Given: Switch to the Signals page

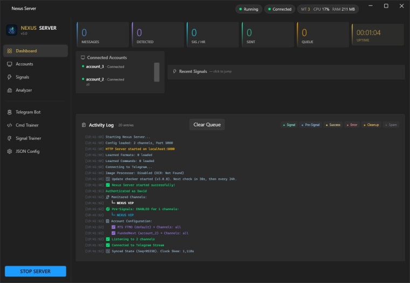Looking at the screenshot, I should (36, 77).
